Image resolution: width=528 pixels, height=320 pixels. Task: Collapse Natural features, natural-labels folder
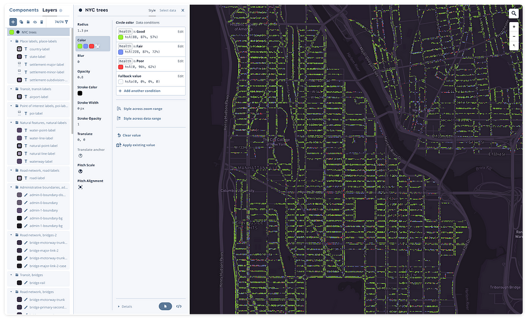click(x=11, y=123)
